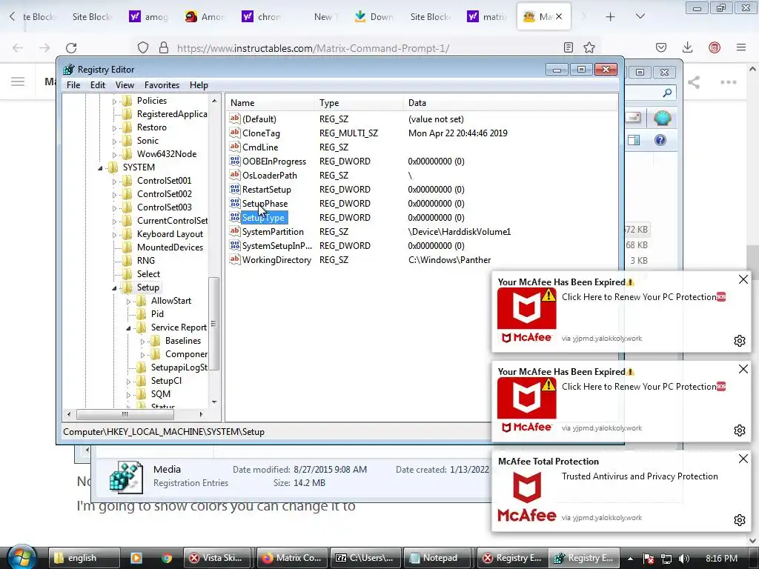Click the Instructables URL address field
The width and height of the screenshot is (759, 569).
(x=313, y=48)
